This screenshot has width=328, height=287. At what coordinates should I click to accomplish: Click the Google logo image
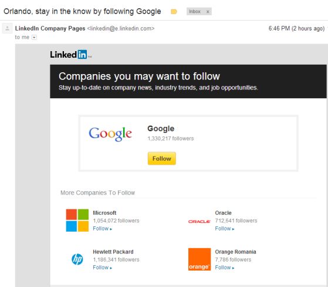[110, 134]
